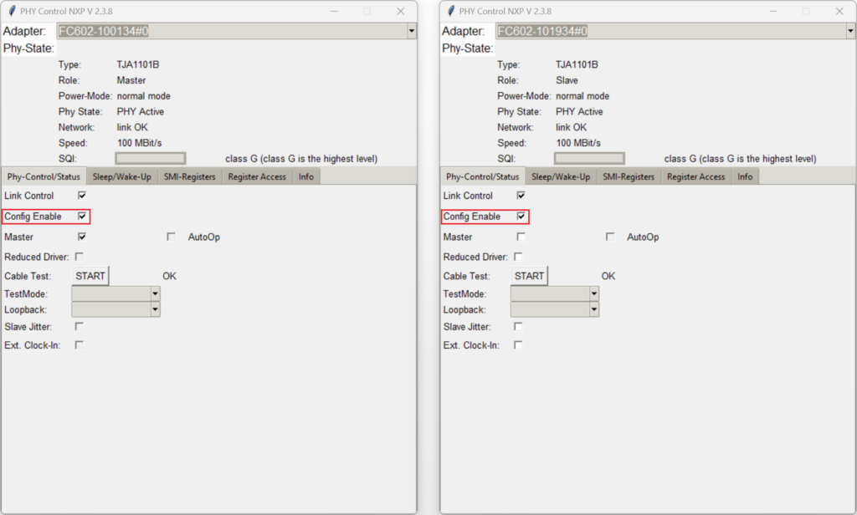Image resolution: width=857 pixels, height=515 pixels.
Task: Click "normal mode" power-mode value in the right window
Action: [582, 96]
